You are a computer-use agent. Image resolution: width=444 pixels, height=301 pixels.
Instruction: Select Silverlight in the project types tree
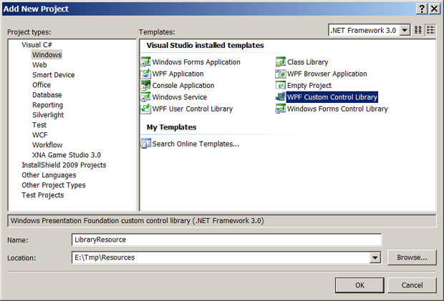(x=48, y=115)
